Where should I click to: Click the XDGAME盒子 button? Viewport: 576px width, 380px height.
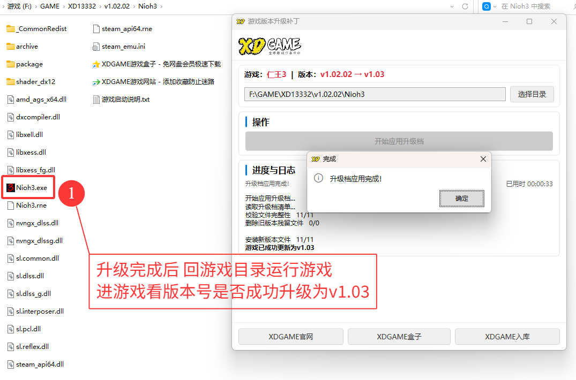(399, 337)
